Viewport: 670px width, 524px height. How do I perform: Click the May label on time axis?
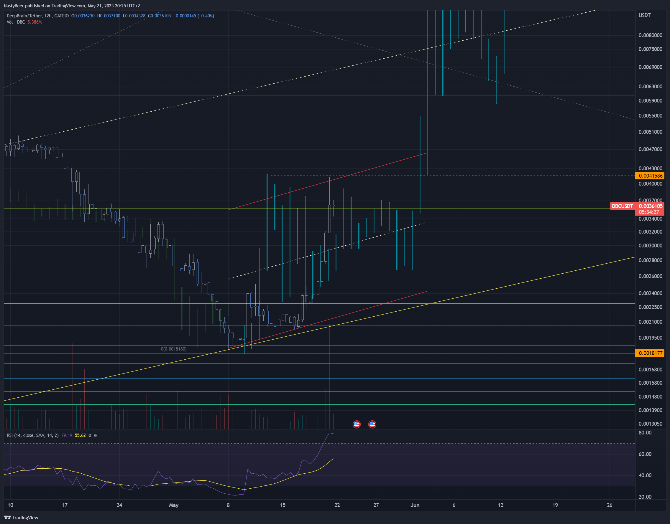point(174,505)
